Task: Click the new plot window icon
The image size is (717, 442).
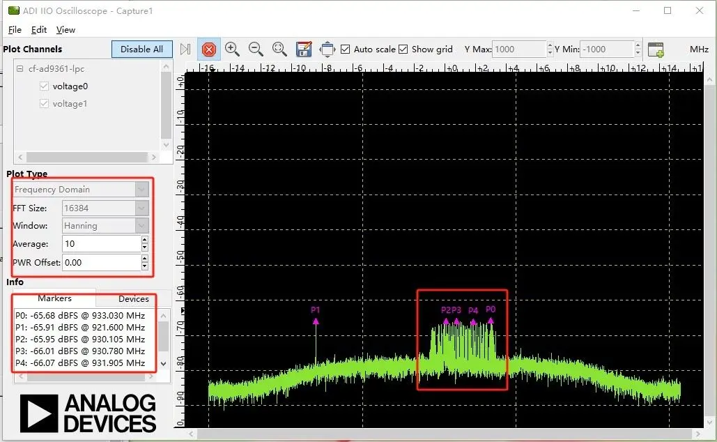Action: [x=656, y=49]
